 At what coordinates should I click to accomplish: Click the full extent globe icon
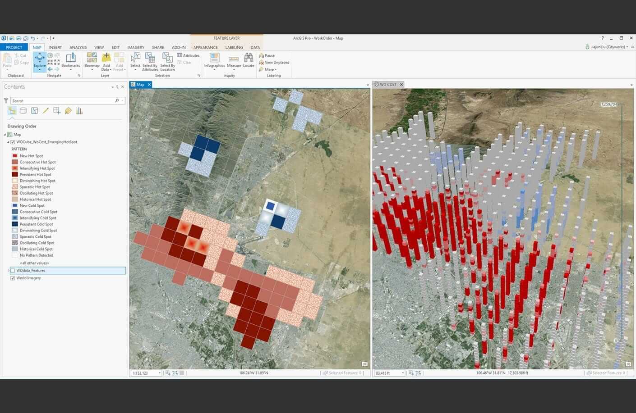[x=50, y=55]
